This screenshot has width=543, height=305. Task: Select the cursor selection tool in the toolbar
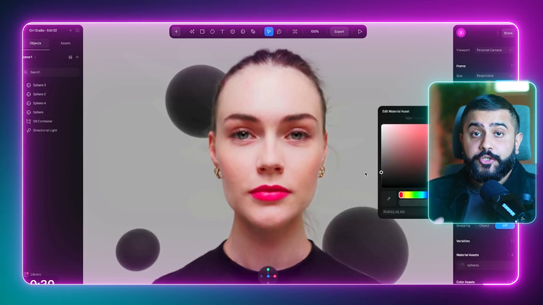(x=268, y=31)
